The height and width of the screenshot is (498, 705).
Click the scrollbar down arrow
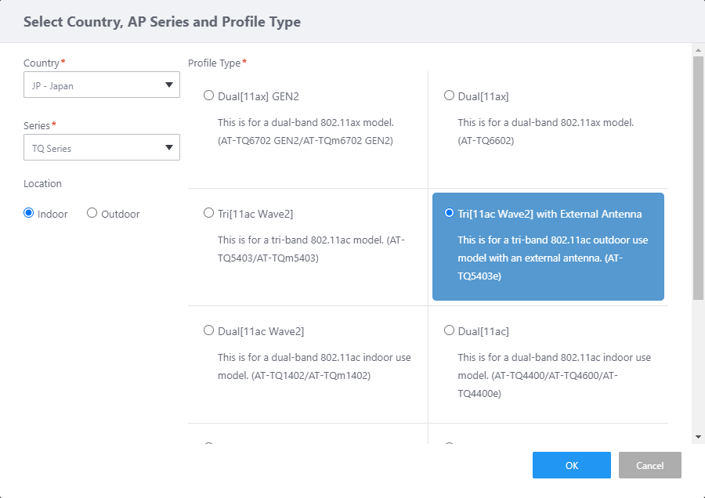point(698,436)
